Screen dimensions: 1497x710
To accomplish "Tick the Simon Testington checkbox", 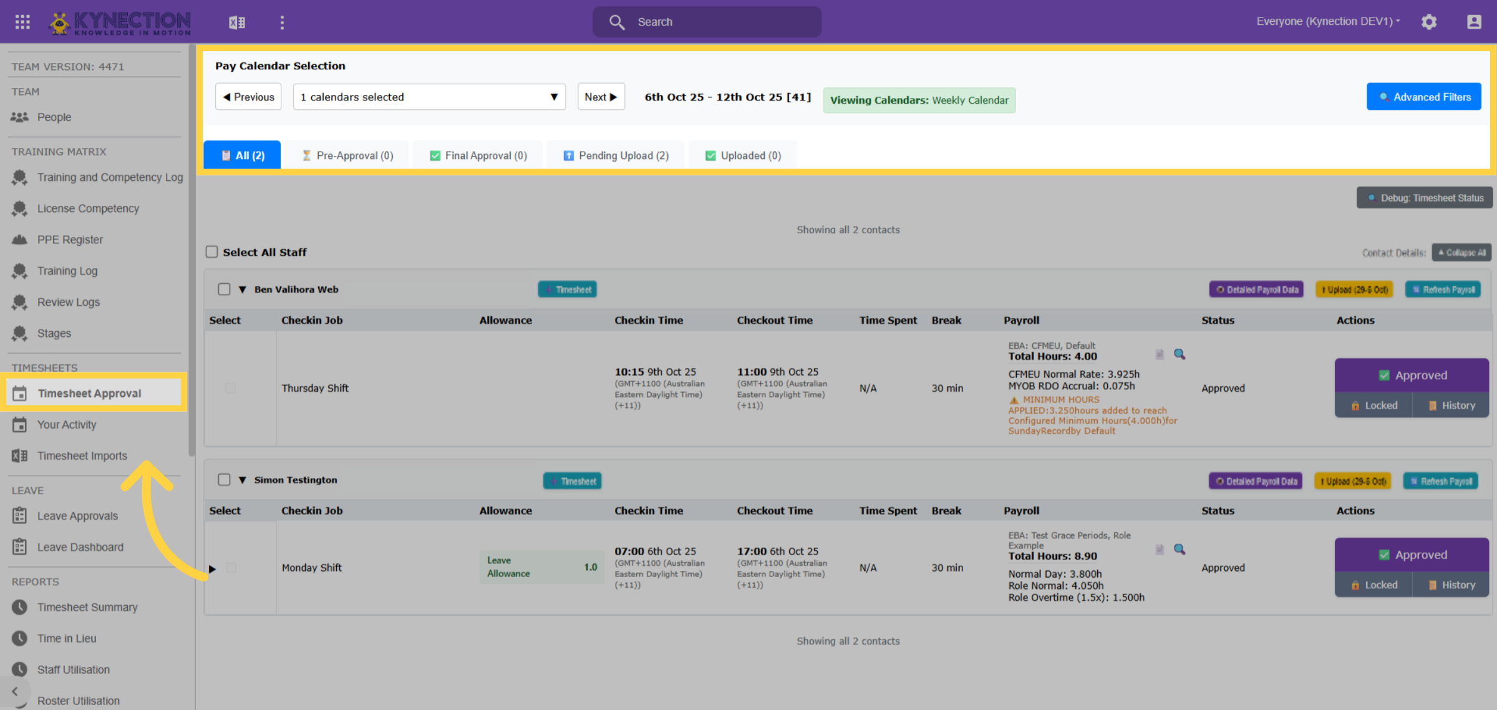I will pos(225,480).
